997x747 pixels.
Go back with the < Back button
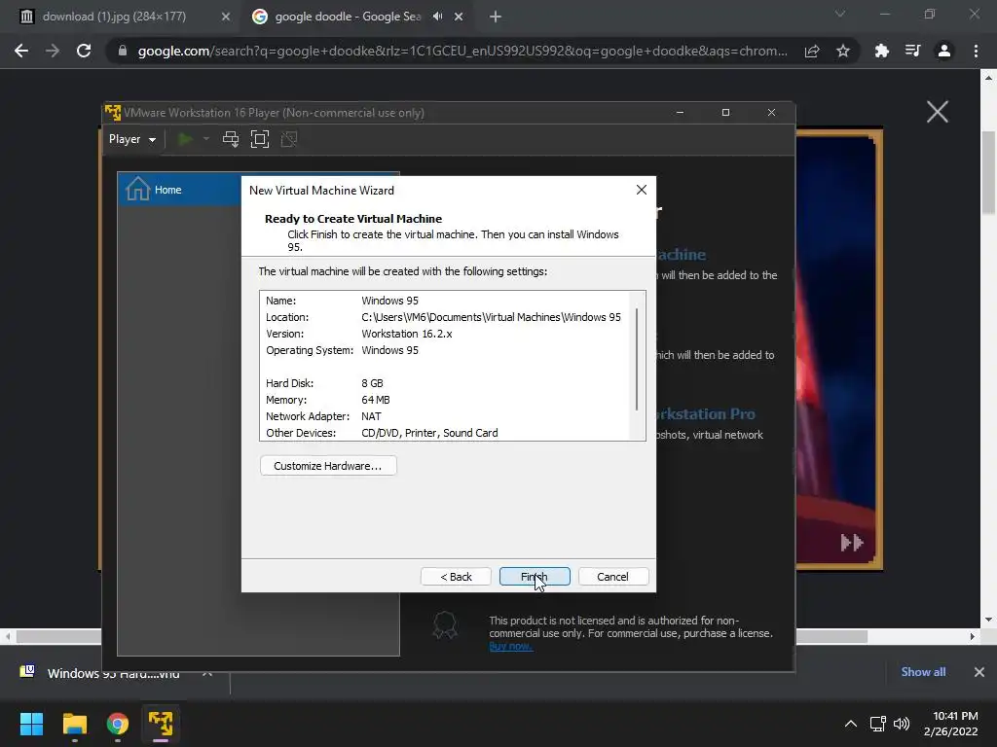[x=456, y=576]
